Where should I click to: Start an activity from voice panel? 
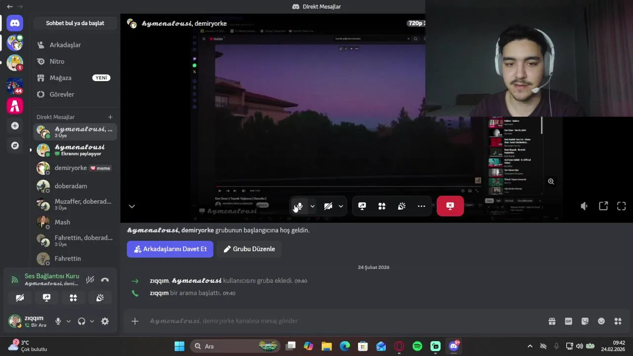(x=73, y=298)
